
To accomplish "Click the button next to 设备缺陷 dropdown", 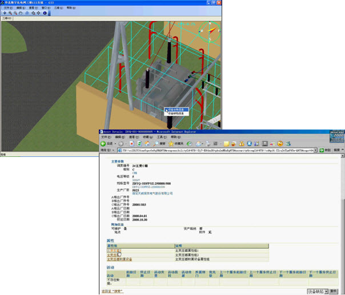I will point(335,291).
